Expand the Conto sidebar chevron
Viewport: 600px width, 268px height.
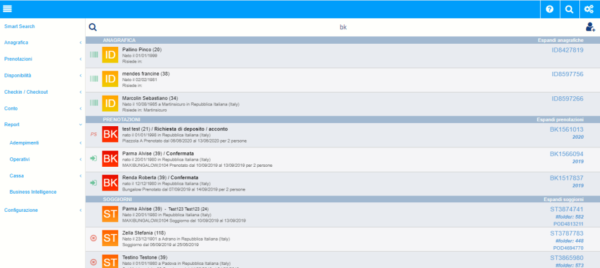point(81,109)
